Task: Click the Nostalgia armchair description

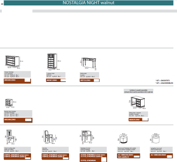Action: (93, 150)
